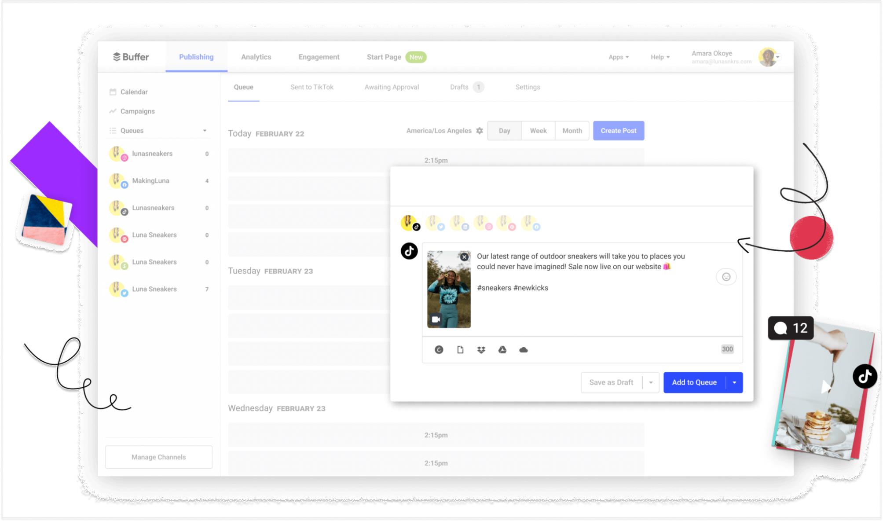Open the Add to Queue dropdown arrow
This screenshot has height=521, width=883.
click(x=734, y=382)
